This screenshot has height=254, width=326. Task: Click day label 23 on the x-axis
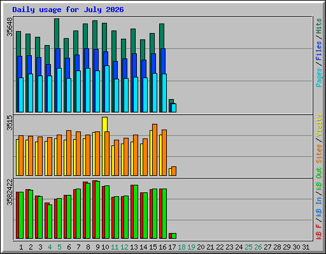click(229, 247)
